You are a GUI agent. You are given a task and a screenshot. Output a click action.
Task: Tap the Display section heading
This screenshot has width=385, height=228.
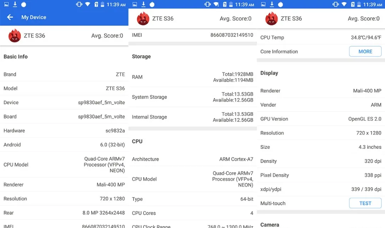point(269,73)
